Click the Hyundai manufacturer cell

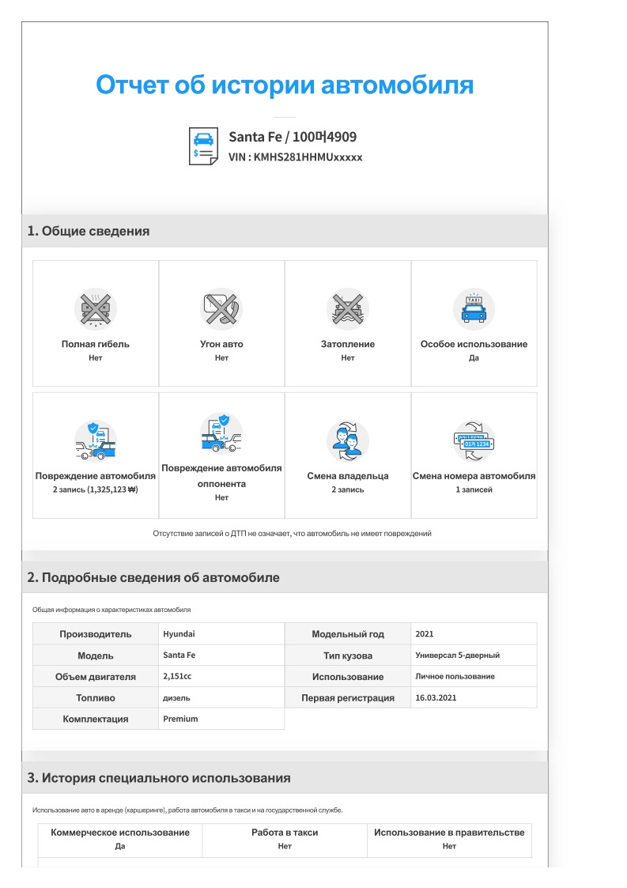(x=221, y=634)
